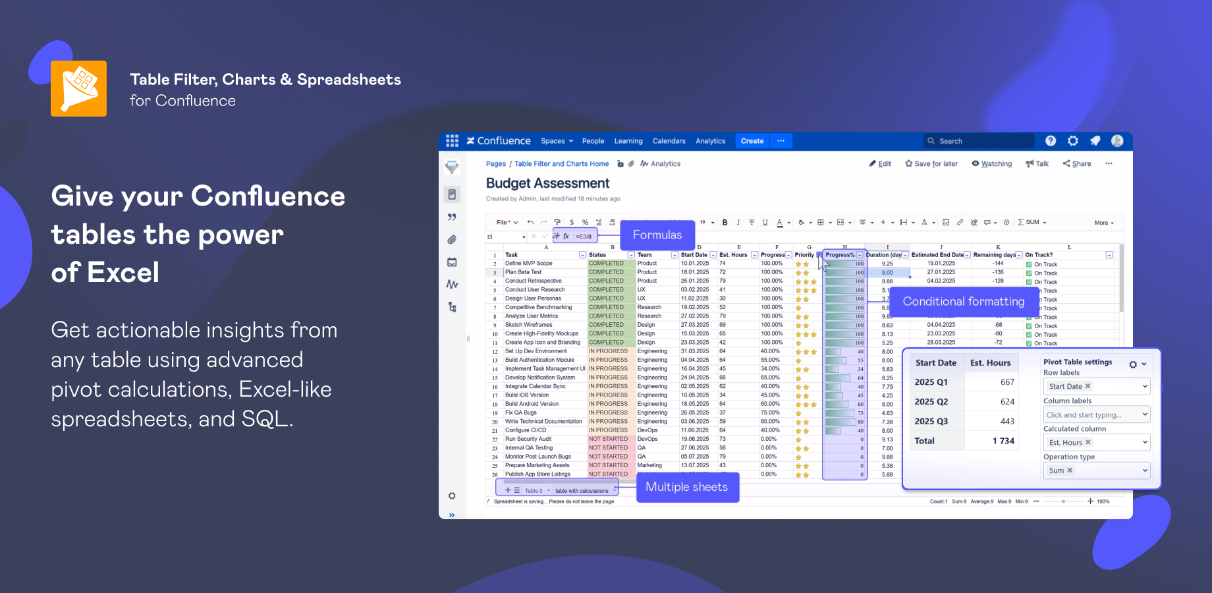
Task: Click the Table Filter funnel sidebar icon
Action: 452,167
